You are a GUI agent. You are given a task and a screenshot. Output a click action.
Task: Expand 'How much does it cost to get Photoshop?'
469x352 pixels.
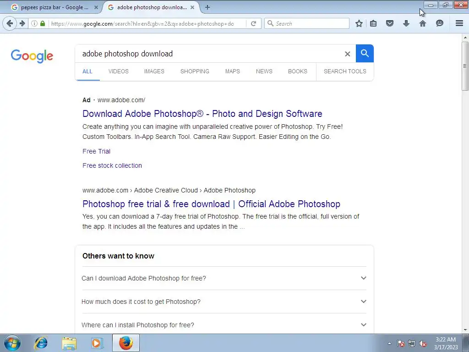224,302
